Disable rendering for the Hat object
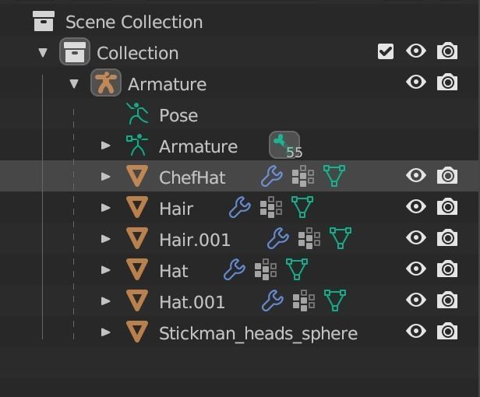The width and height of the screenshot is (480, 397). [447, 269]
